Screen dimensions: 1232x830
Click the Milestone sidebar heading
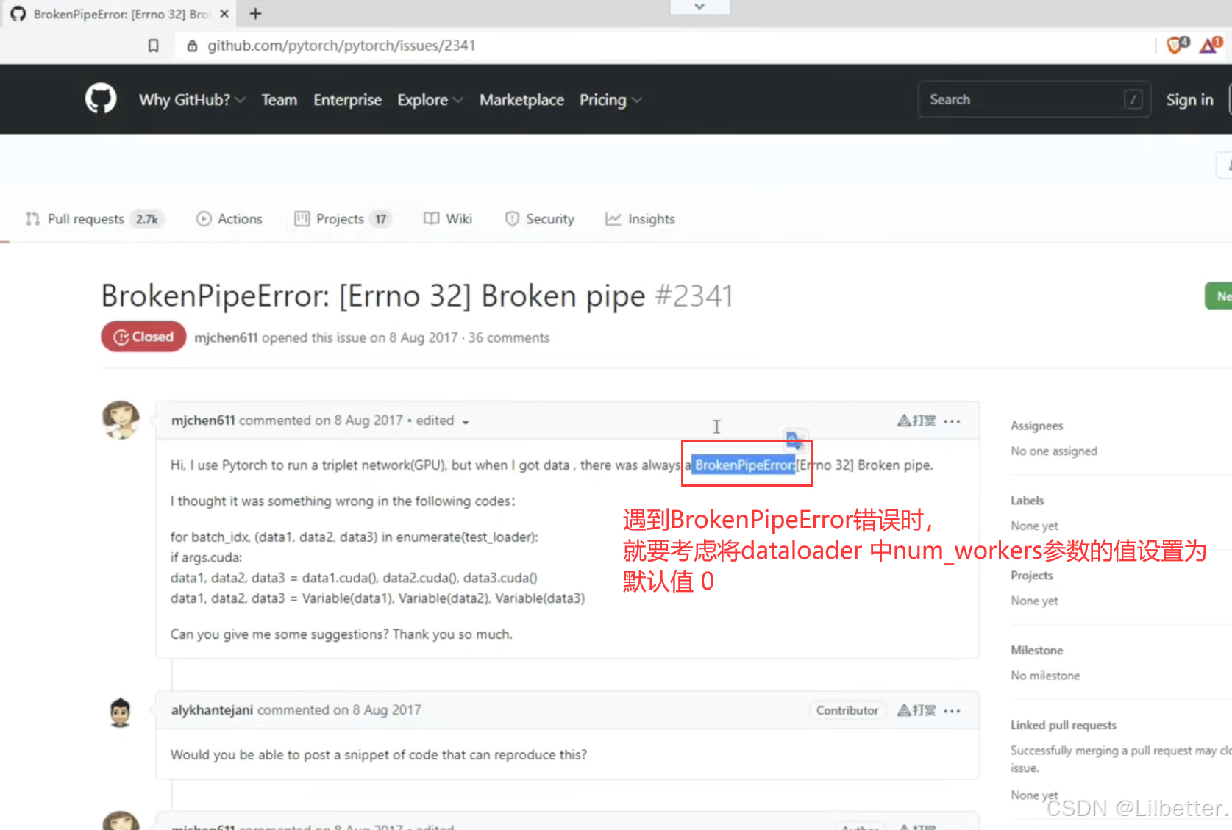(1036, 650)
